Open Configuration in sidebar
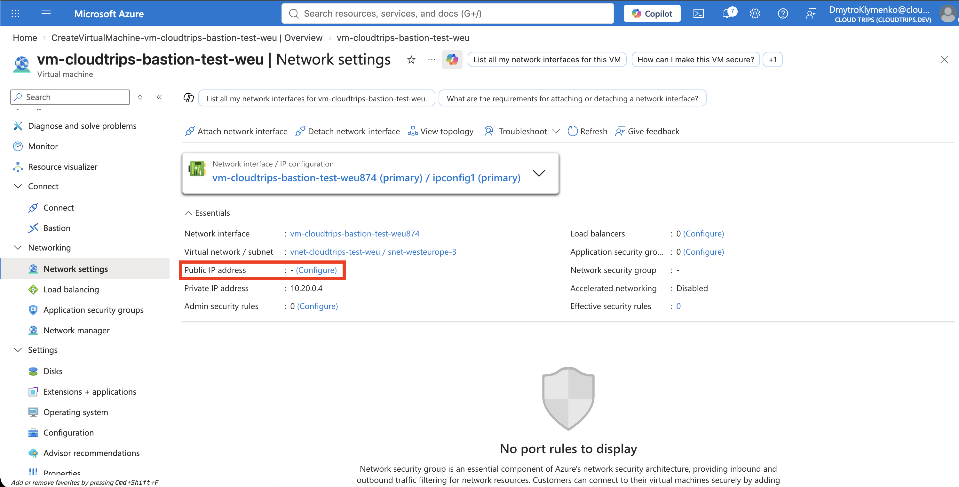Image resolution: width=959 pixels, height=487 pixels. [68, 433]
